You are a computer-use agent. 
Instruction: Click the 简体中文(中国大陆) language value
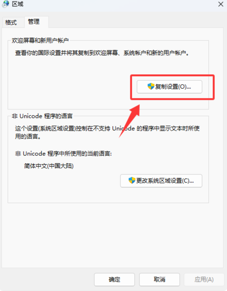(x=49, y=166)
